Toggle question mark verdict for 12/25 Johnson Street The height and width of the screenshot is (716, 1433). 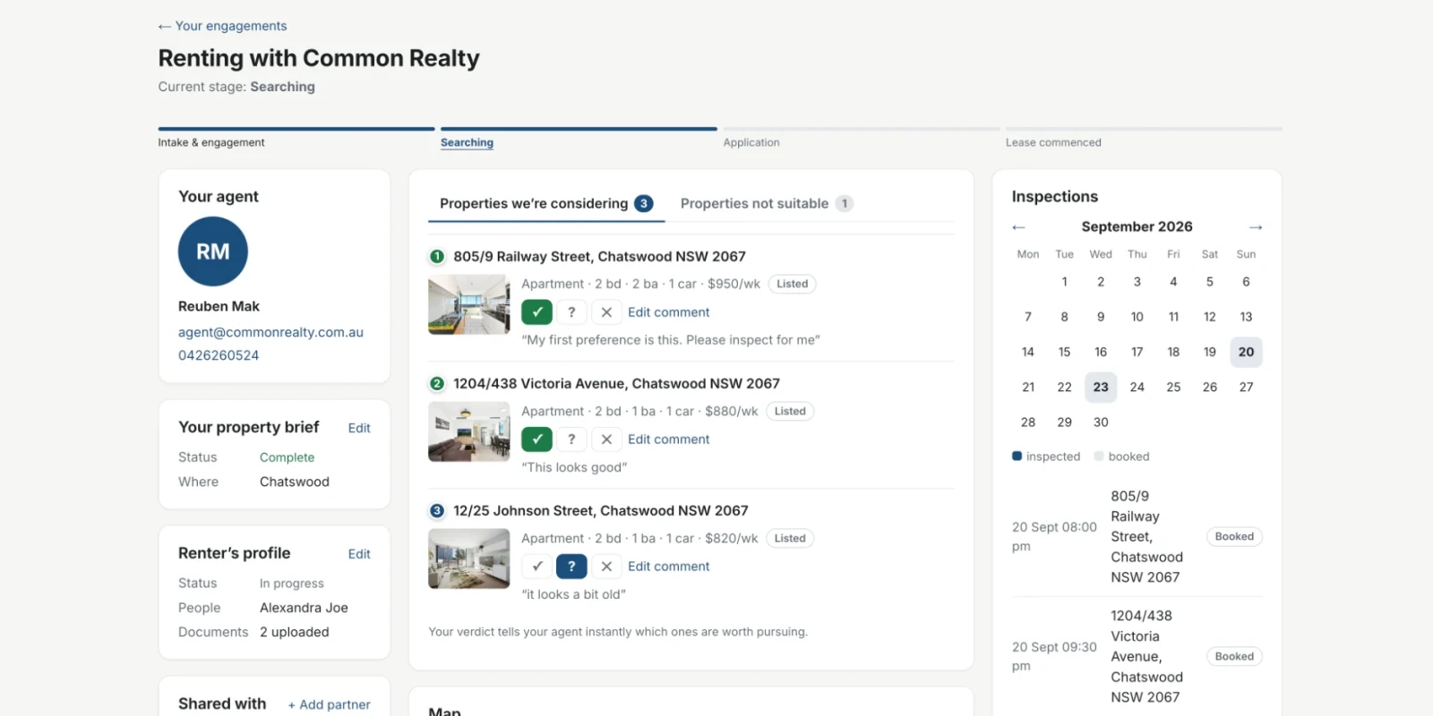[571, 567]
